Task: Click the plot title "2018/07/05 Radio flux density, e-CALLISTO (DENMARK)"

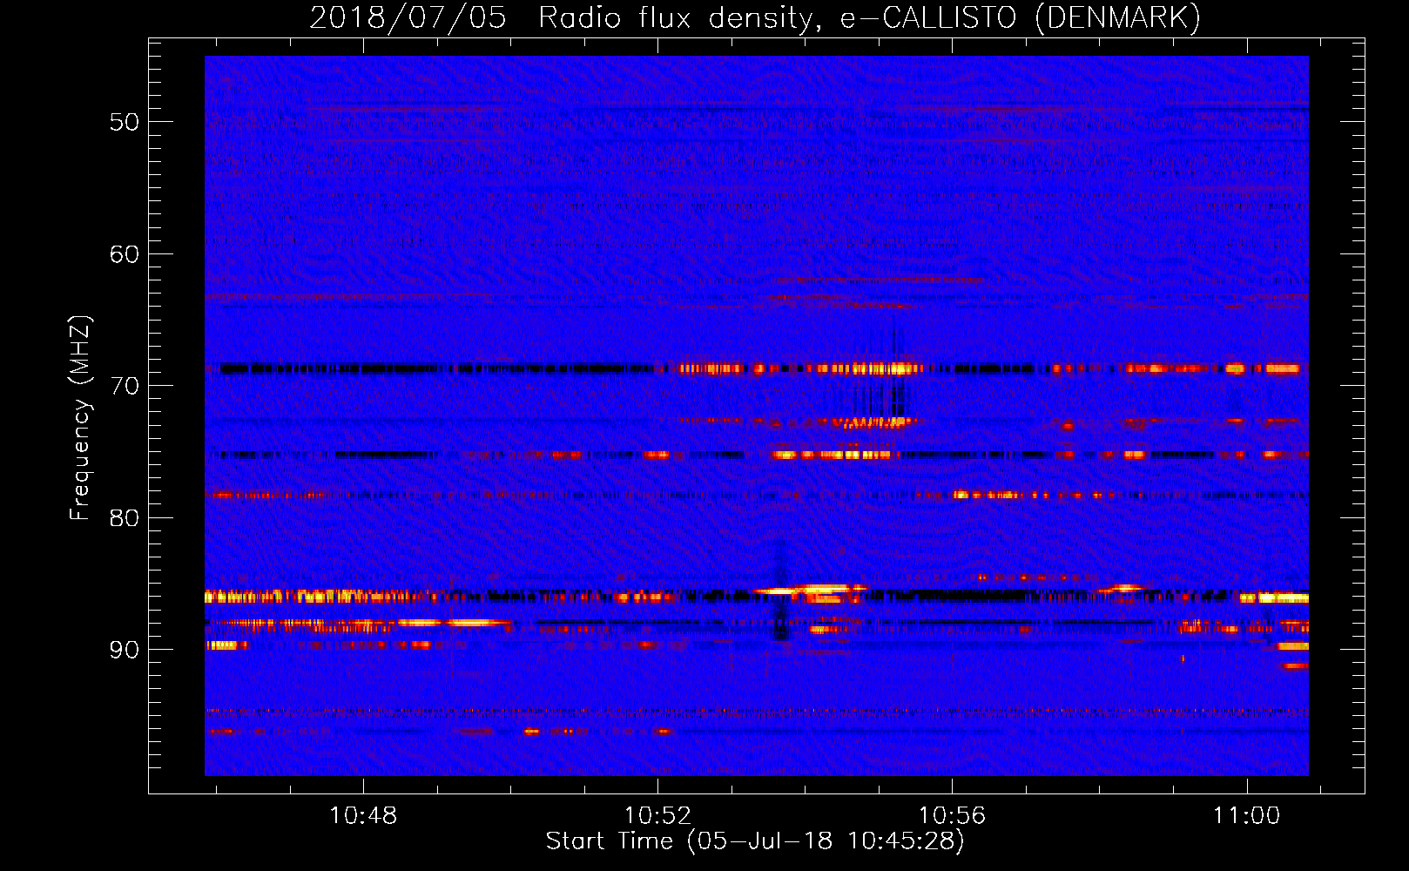Action: [x=755, y=17]
